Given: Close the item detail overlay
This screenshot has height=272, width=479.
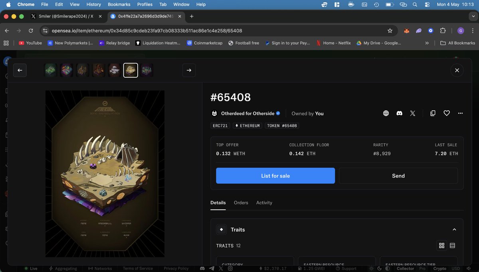Looking at the screenshot, I should (457, 70).
